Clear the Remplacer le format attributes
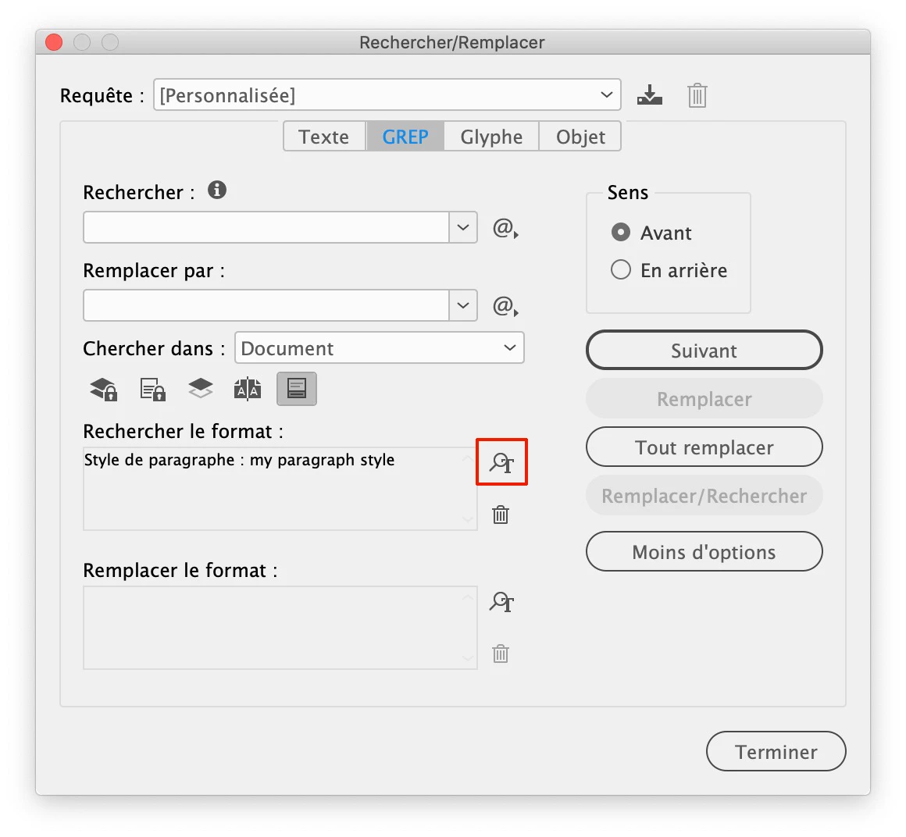This screenshot has height=837, width=906. coord(501,654)
